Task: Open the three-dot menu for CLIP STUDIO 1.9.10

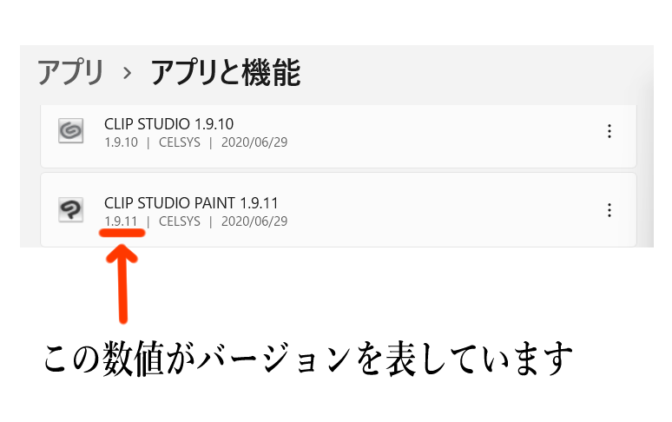Action: coord(609,131)
